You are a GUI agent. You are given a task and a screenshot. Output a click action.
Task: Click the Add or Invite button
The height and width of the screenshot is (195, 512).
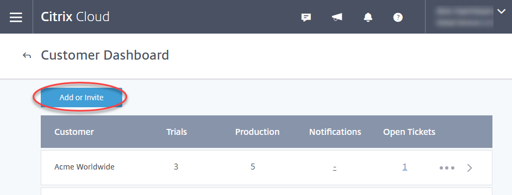tap(82, 97)
